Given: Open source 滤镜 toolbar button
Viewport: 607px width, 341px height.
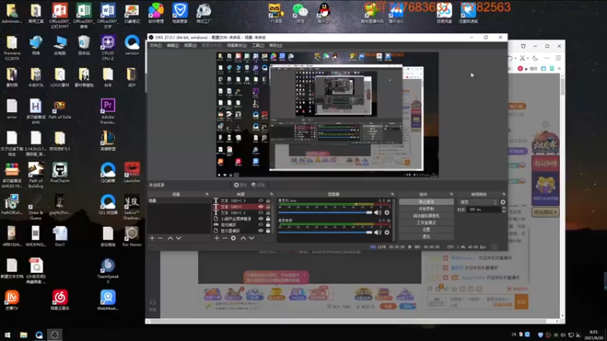Looking at the screenshot, I should coord(258,185).
